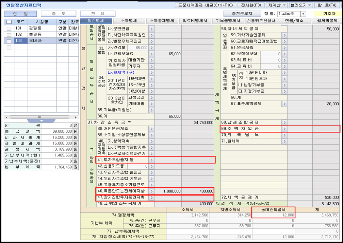Check the box for employee 101 김길동
This screenshot has height=243, width=343.
[x=9, y=28]
